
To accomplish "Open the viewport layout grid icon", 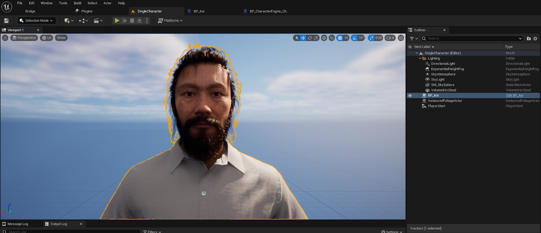I will (x=401, y=38).
